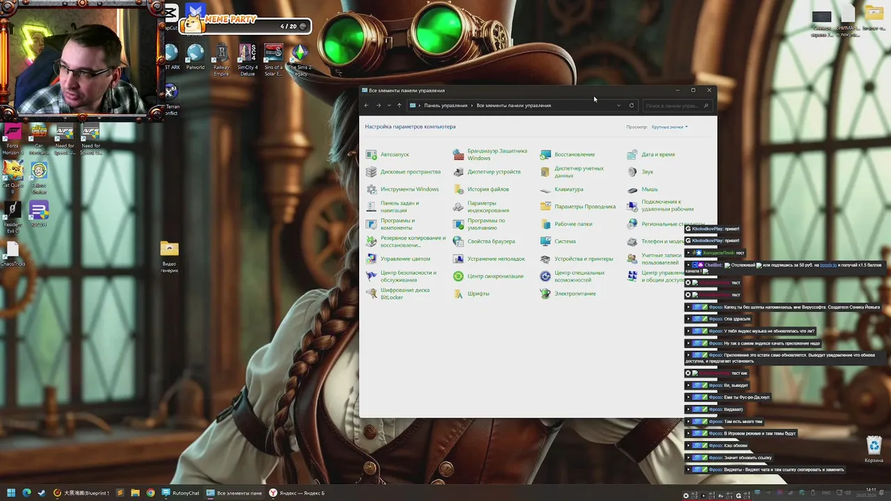Open Центр специальных возможностей
The image size is (891, 501).
point(572,276)
